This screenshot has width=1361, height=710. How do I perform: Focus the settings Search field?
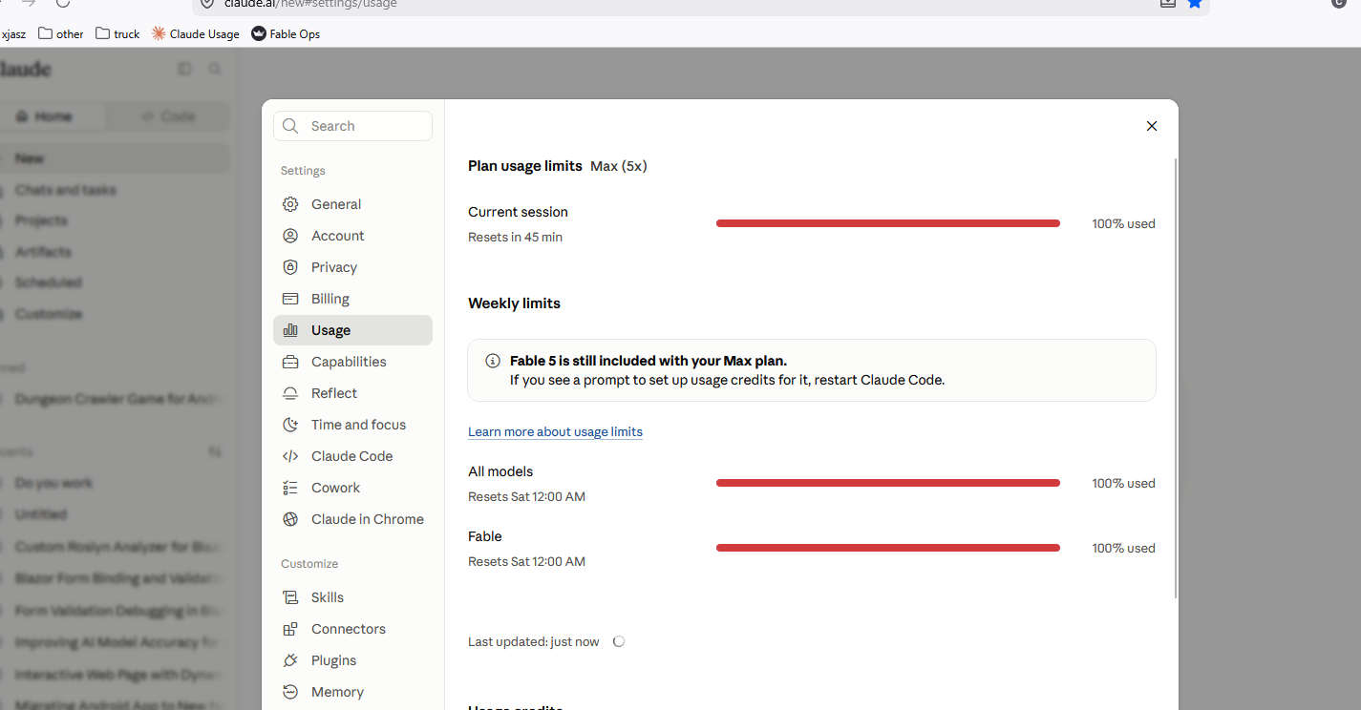coord(352,126)
